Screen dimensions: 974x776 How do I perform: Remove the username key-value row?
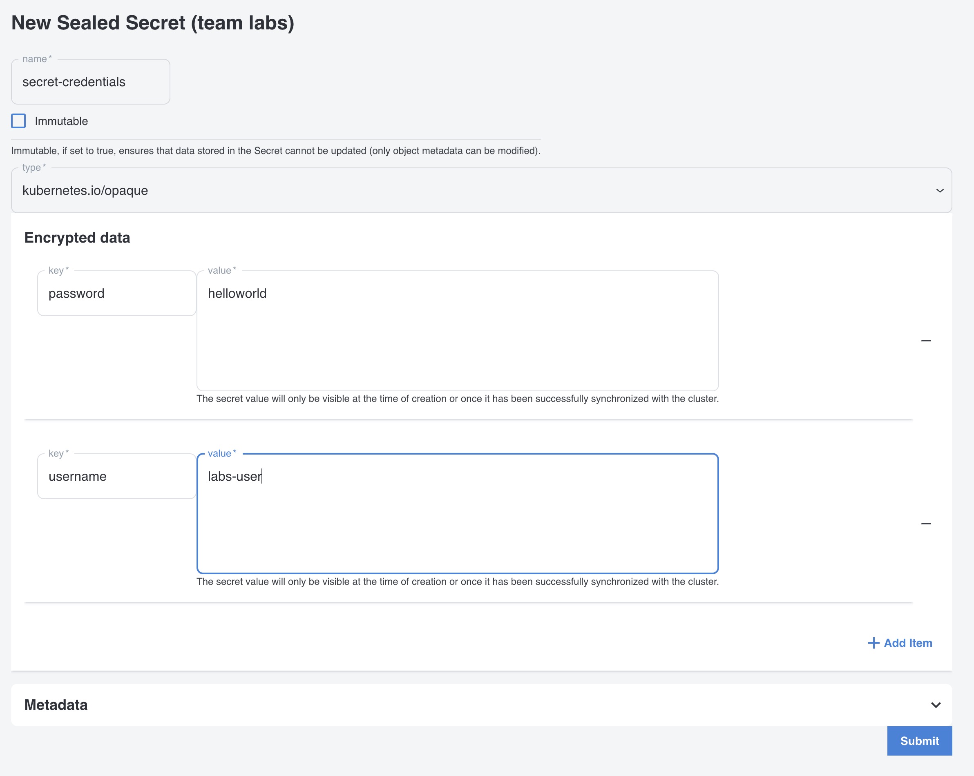(x=926, y=524)
